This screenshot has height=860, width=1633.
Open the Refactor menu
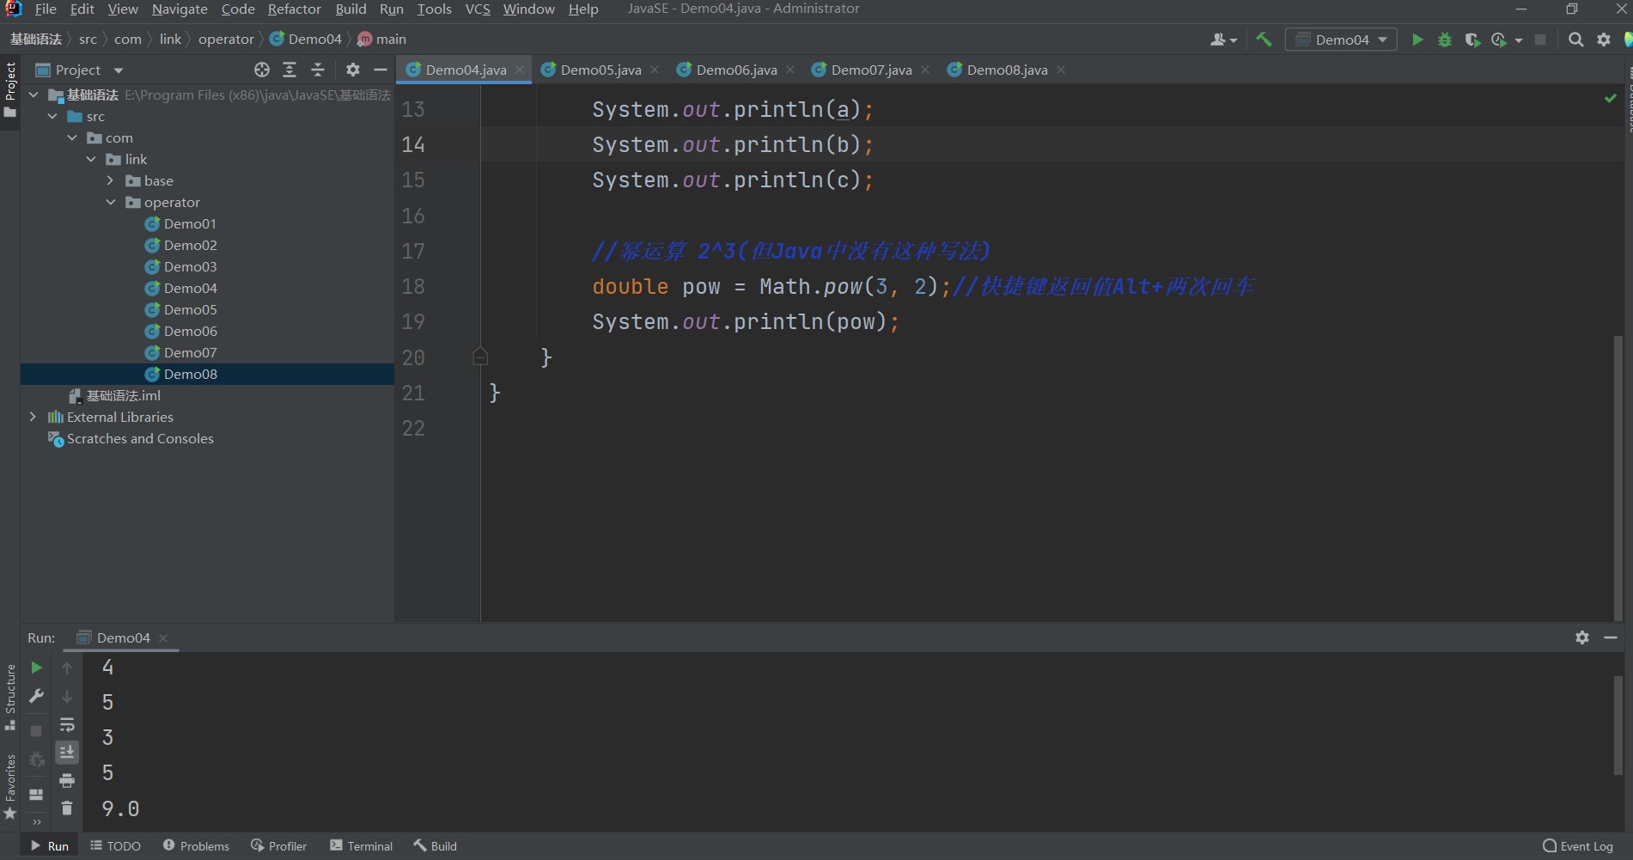tap(294, 9)
